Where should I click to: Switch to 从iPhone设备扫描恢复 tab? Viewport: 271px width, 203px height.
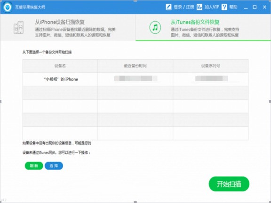tap(68, 27)
